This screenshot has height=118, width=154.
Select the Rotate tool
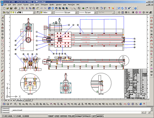[x=3, y=38]
